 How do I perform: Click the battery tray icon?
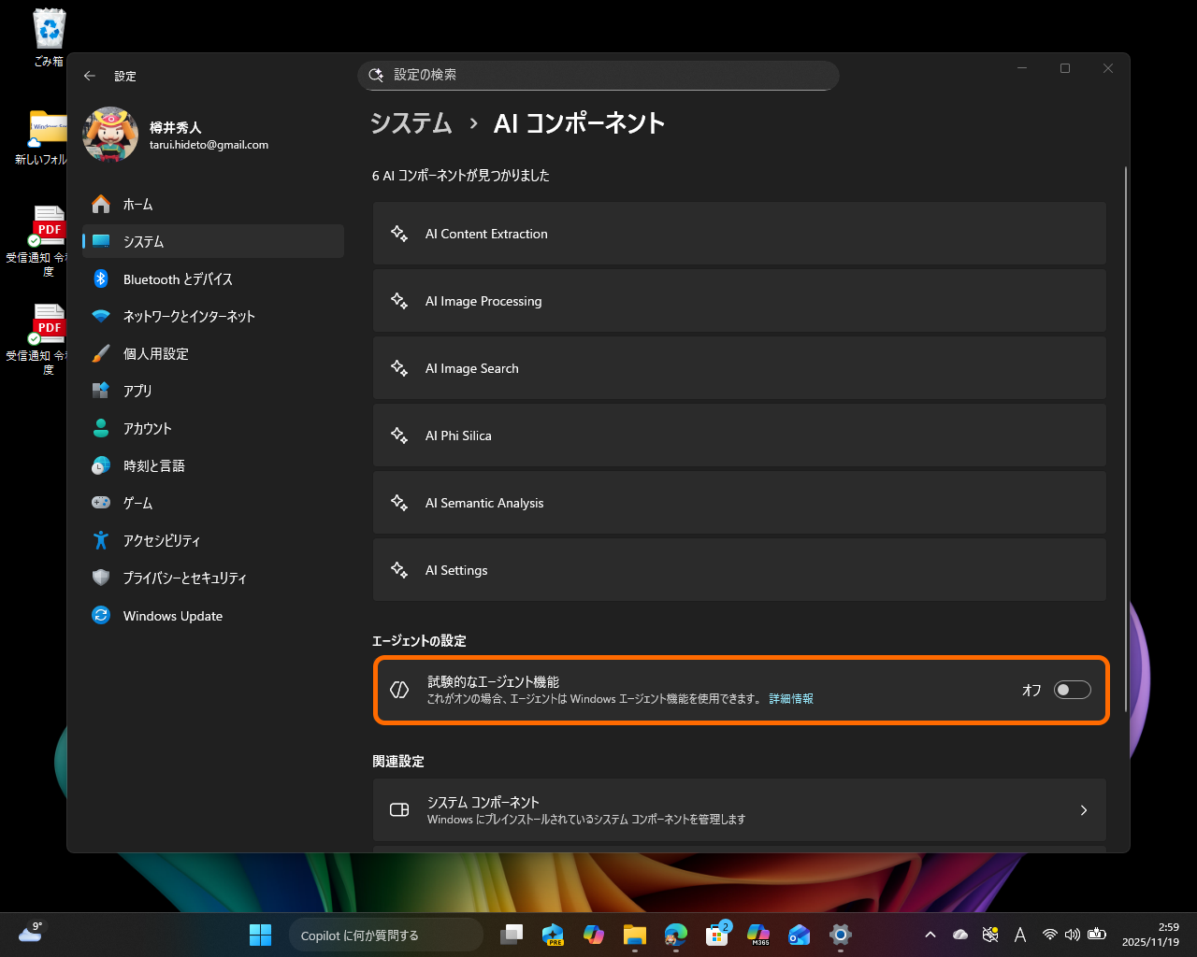click(1097, 935)
